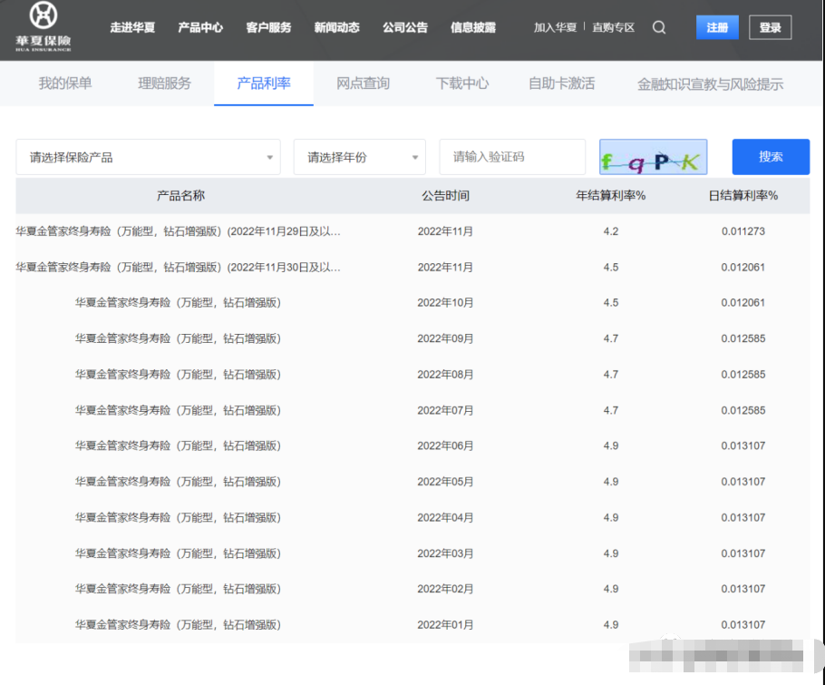Click product name in 2022年01月 row

[178, 624]
